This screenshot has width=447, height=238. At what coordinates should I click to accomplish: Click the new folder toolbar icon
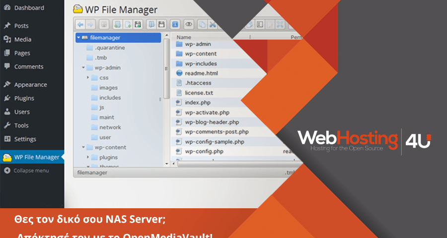pyautogui.click(x=117, y=24)
